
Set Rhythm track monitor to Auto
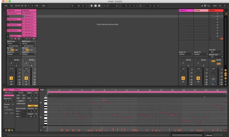pos(12,50)
